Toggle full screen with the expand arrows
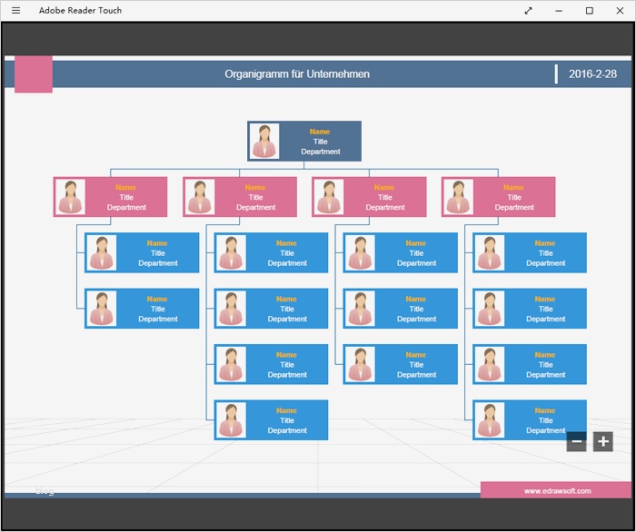The image size is (636, 532). pos(528,11)
